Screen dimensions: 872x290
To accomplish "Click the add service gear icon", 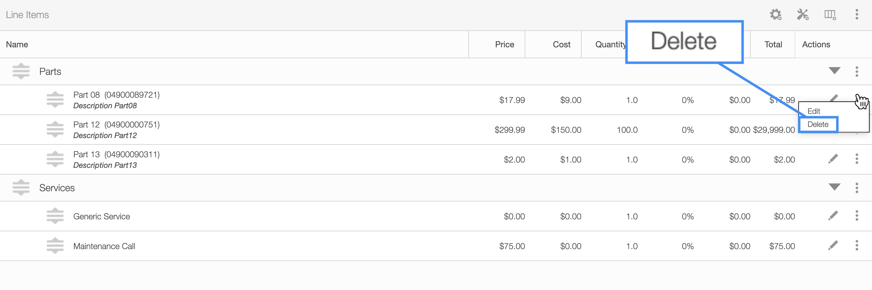I will pos(775,15).
